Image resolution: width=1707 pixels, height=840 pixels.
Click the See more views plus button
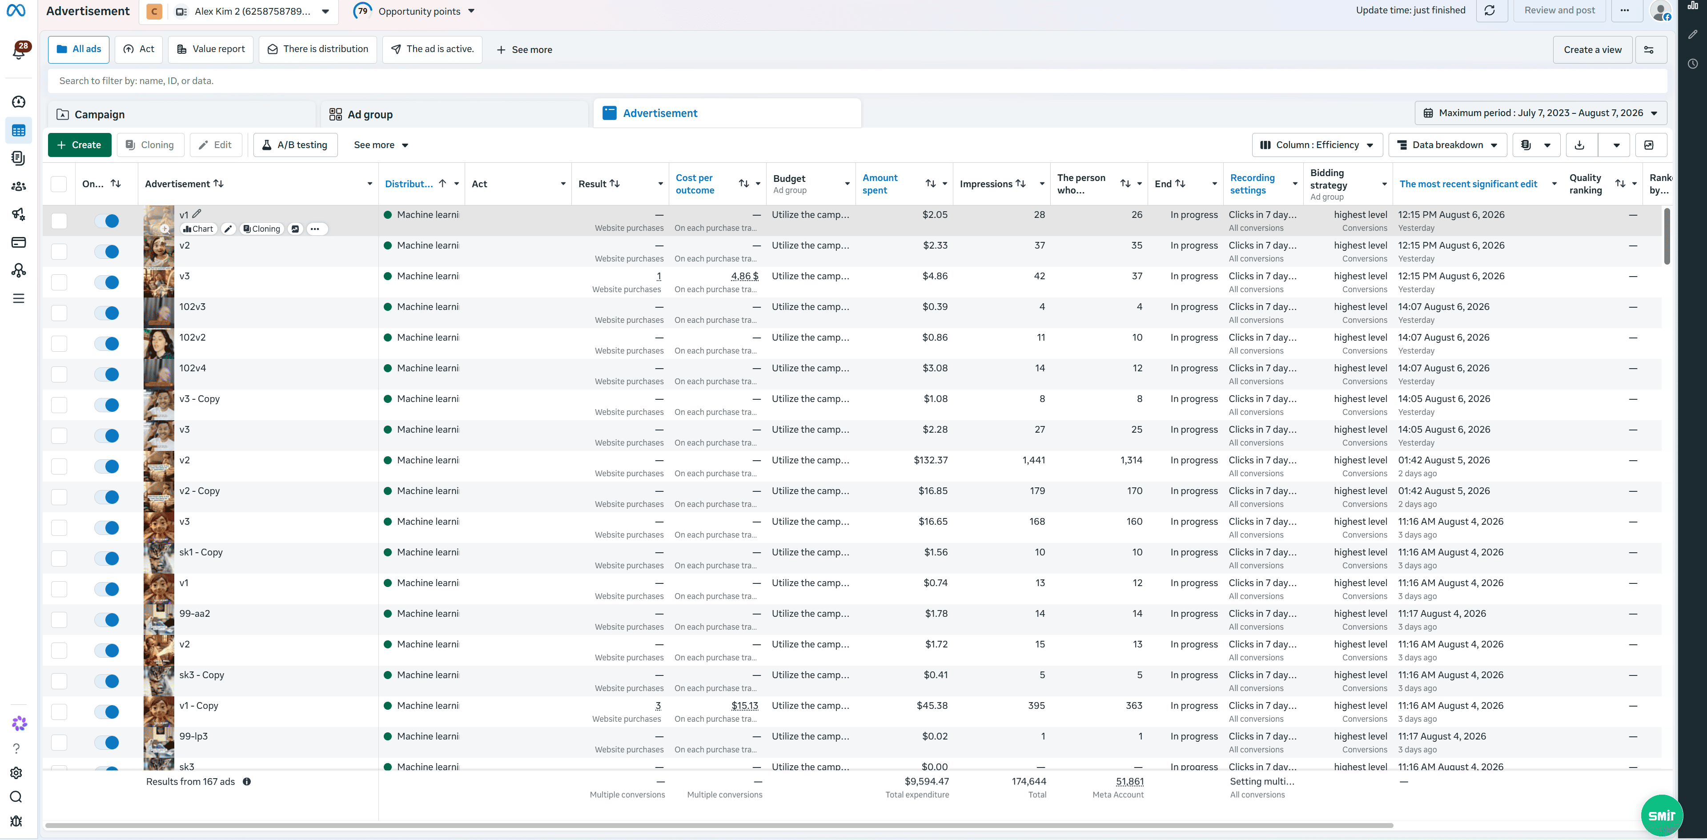(524, 50)
